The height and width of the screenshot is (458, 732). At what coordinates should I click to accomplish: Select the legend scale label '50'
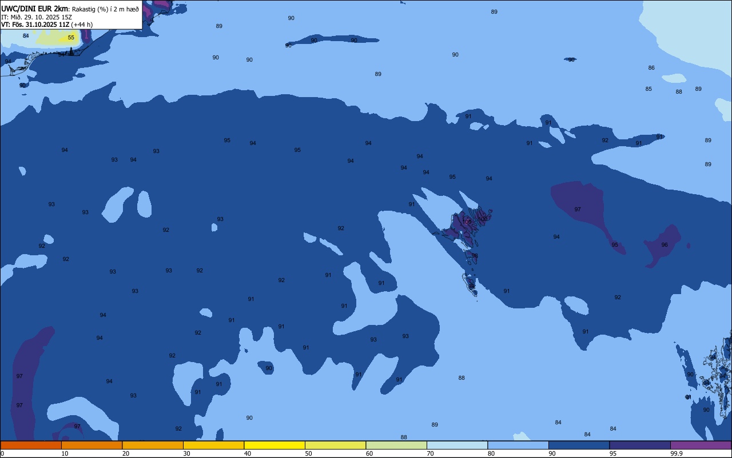tap(308, 453)
